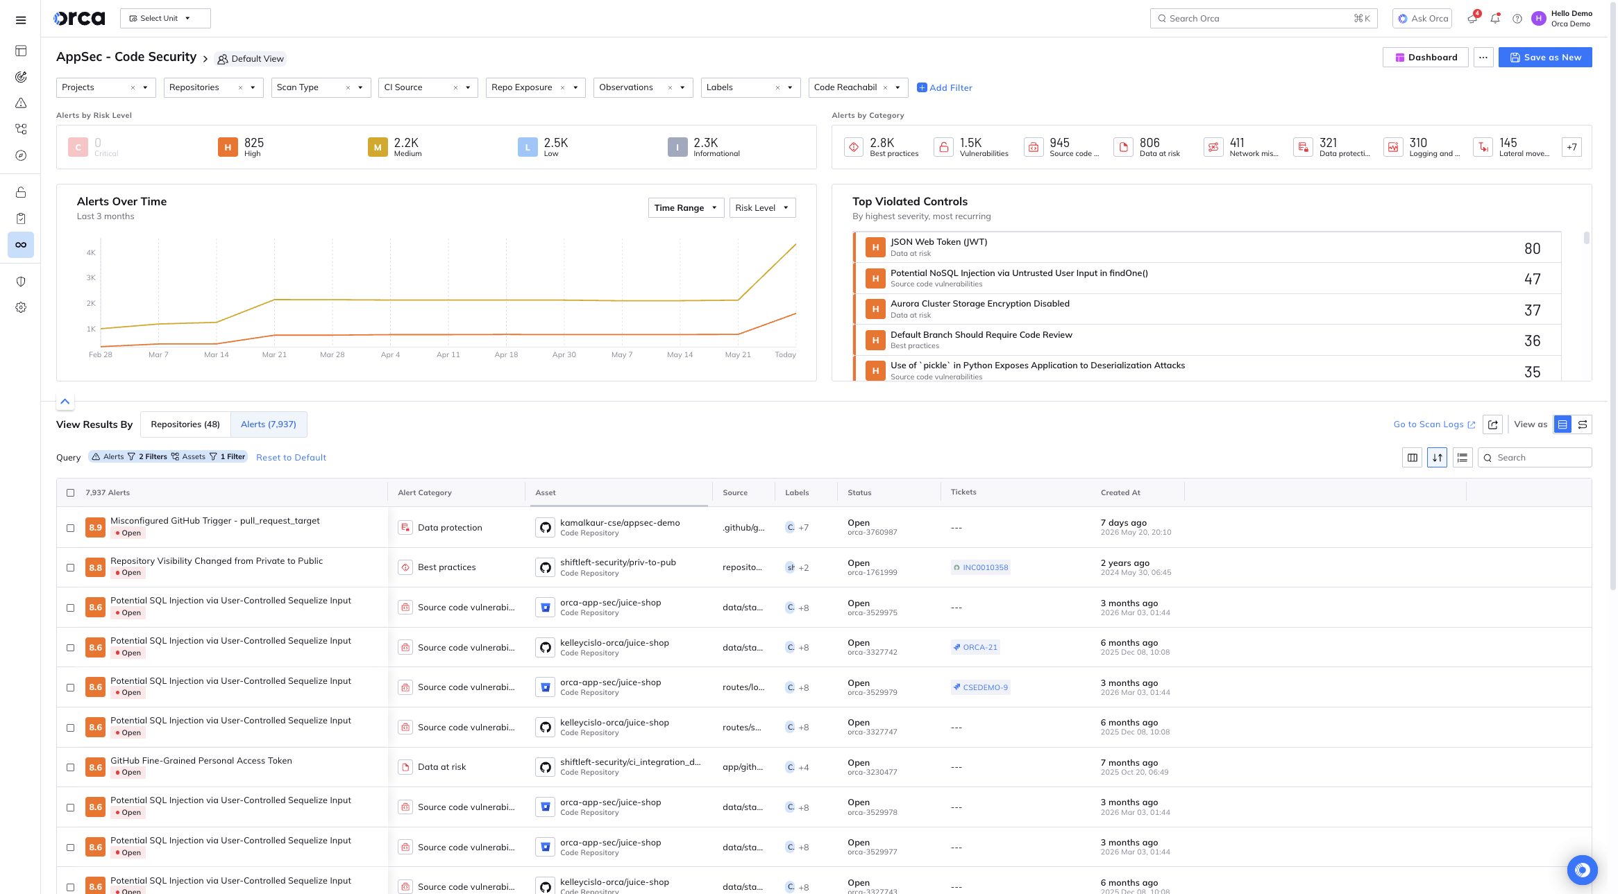Check the Repository Visibility Changed alert row

click(70, 567)
